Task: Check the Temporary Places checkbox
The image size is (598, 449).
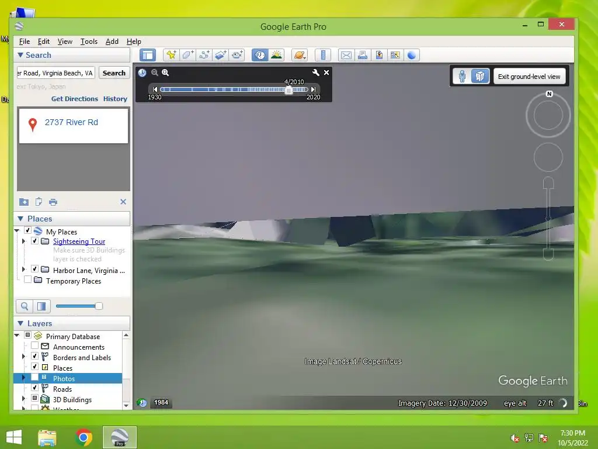Action: click(27, 280)
